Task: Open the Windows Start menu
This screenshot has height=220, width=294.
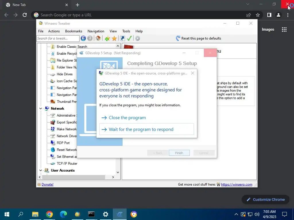Action: tap(7, 214)
